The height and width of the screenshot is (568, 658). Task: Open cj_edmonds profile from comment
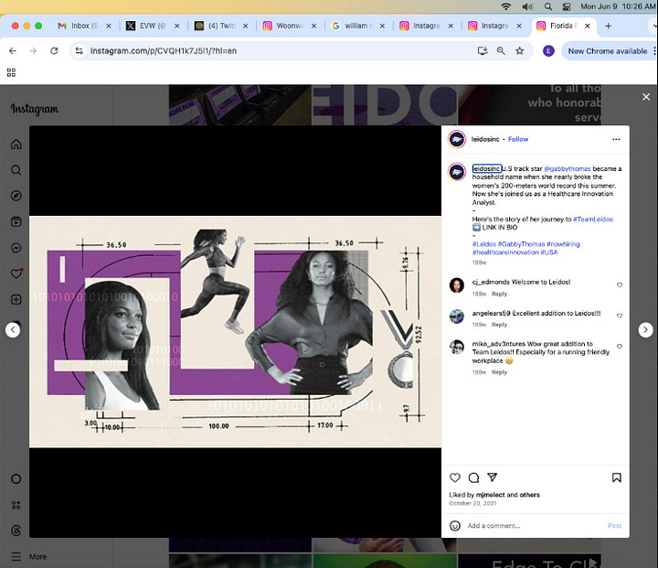click(491, 282)
